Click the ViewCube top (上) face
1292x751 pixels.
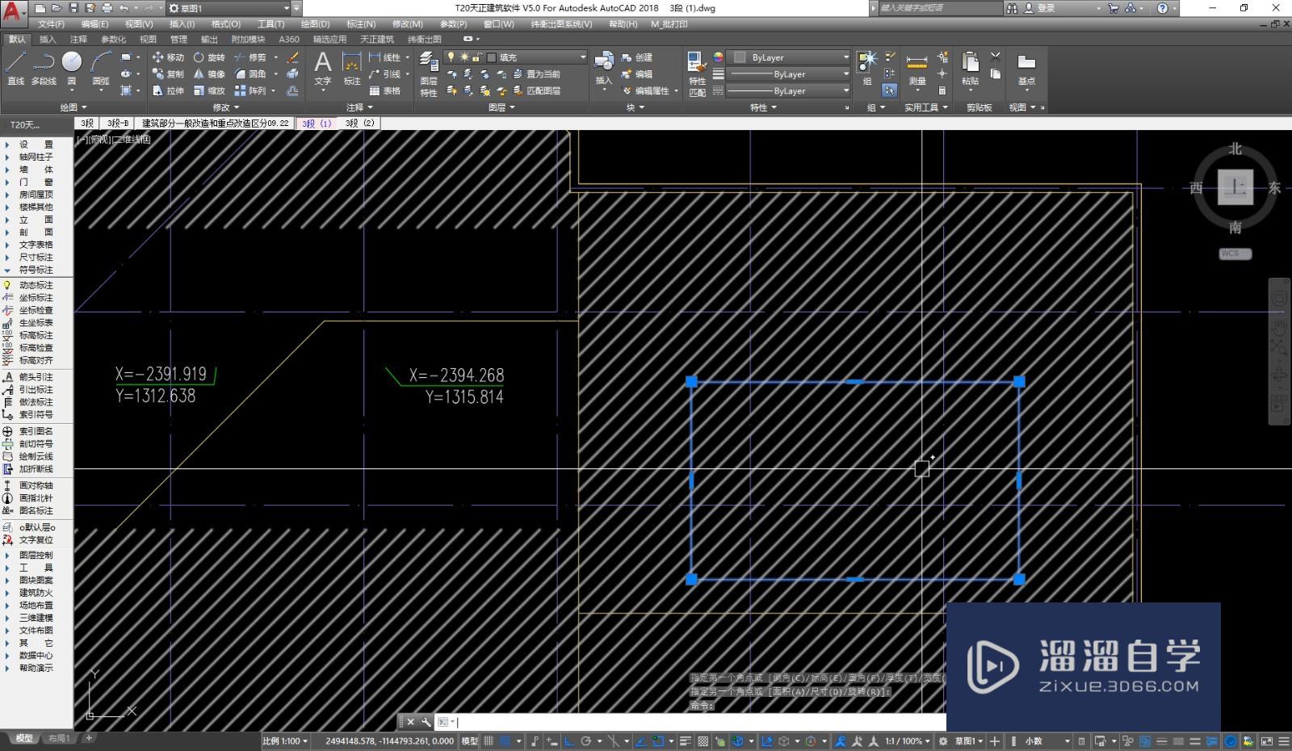click(1235, 187)
